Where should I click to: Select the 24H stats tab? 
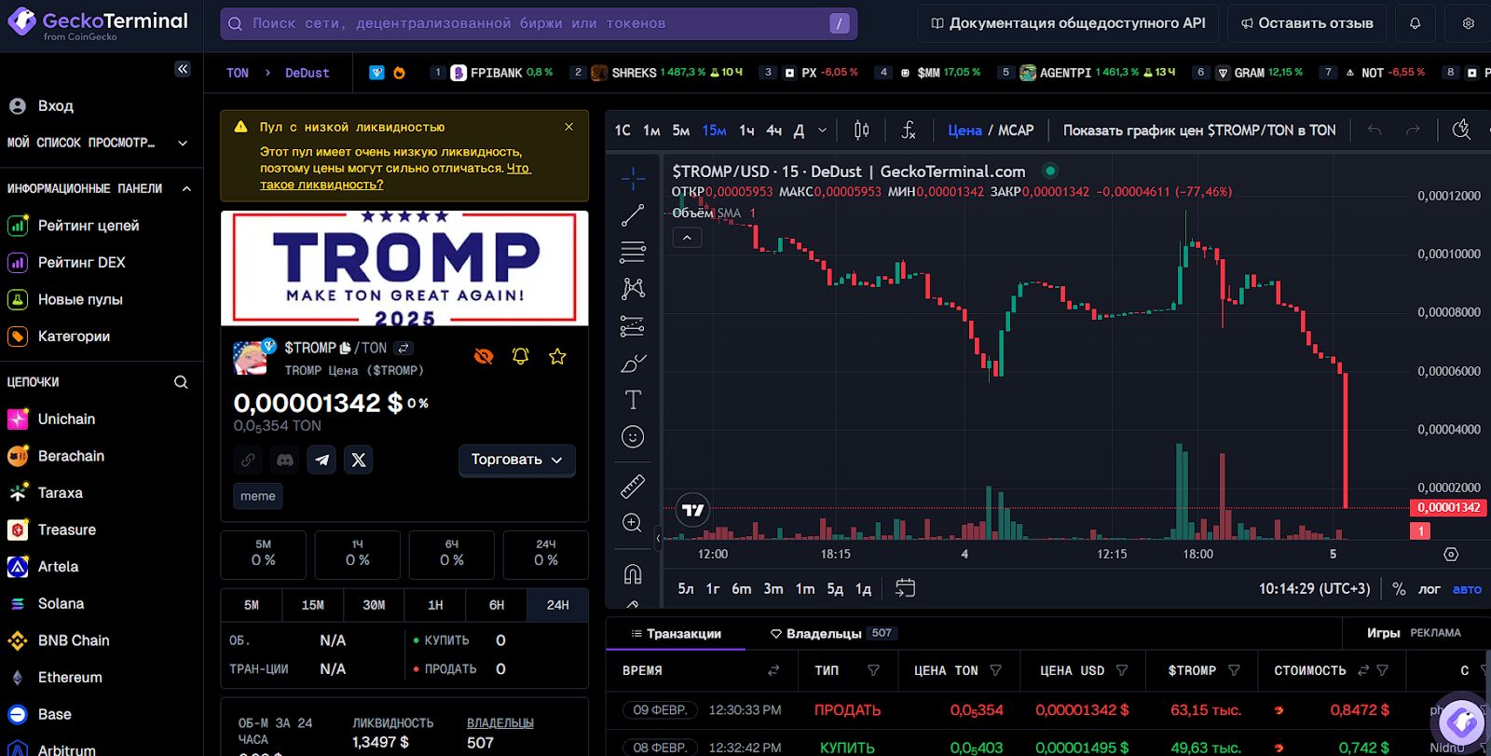557,605
